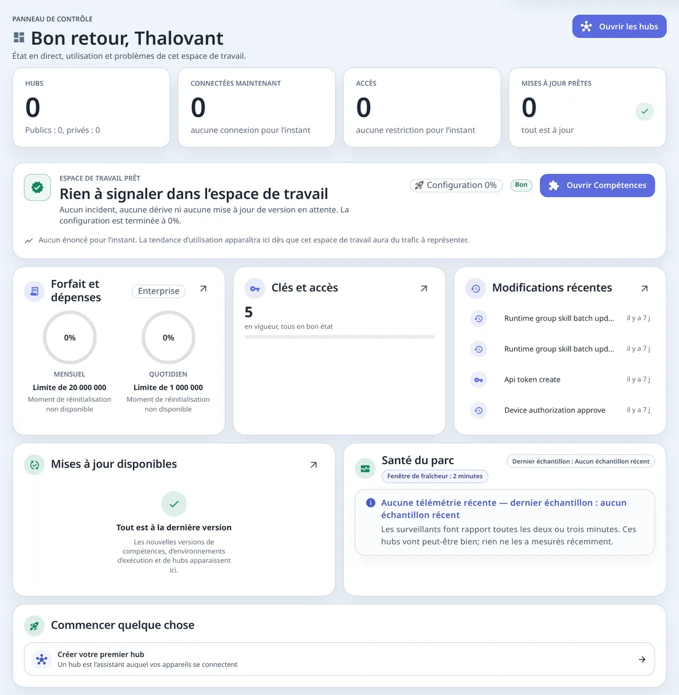This screenshot has width=679, height=695.
Task: Click the Hubs stat card
Action: tap(91, 107)
